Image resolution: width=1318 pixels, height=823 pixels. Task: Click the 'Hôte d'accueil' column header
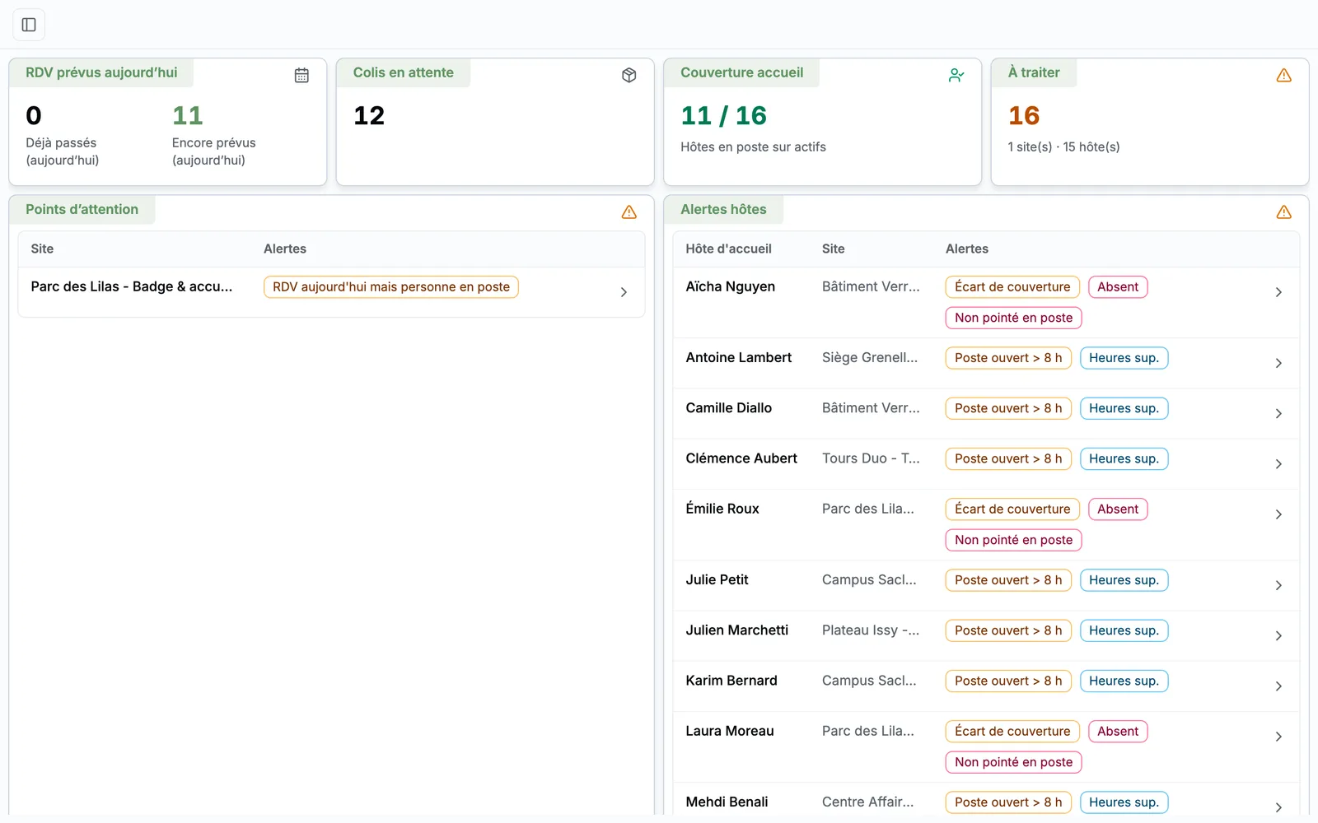coord(728,249)
